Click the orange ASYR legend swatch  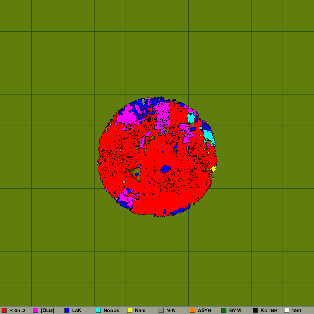[x=192, y=310]
